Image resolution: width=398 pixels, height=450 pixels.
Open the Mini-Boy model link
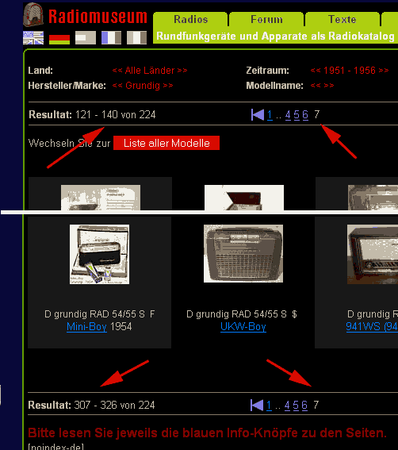click(x=87, y=327)
